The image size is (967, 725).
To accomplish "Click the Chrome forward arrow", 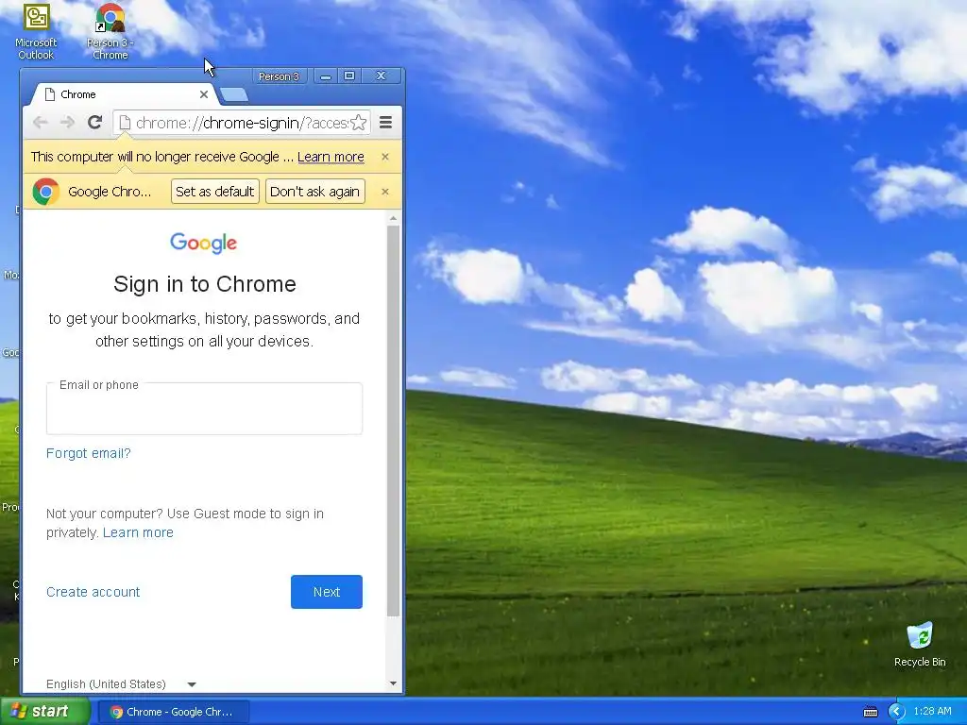I will [x=67, y=123].
